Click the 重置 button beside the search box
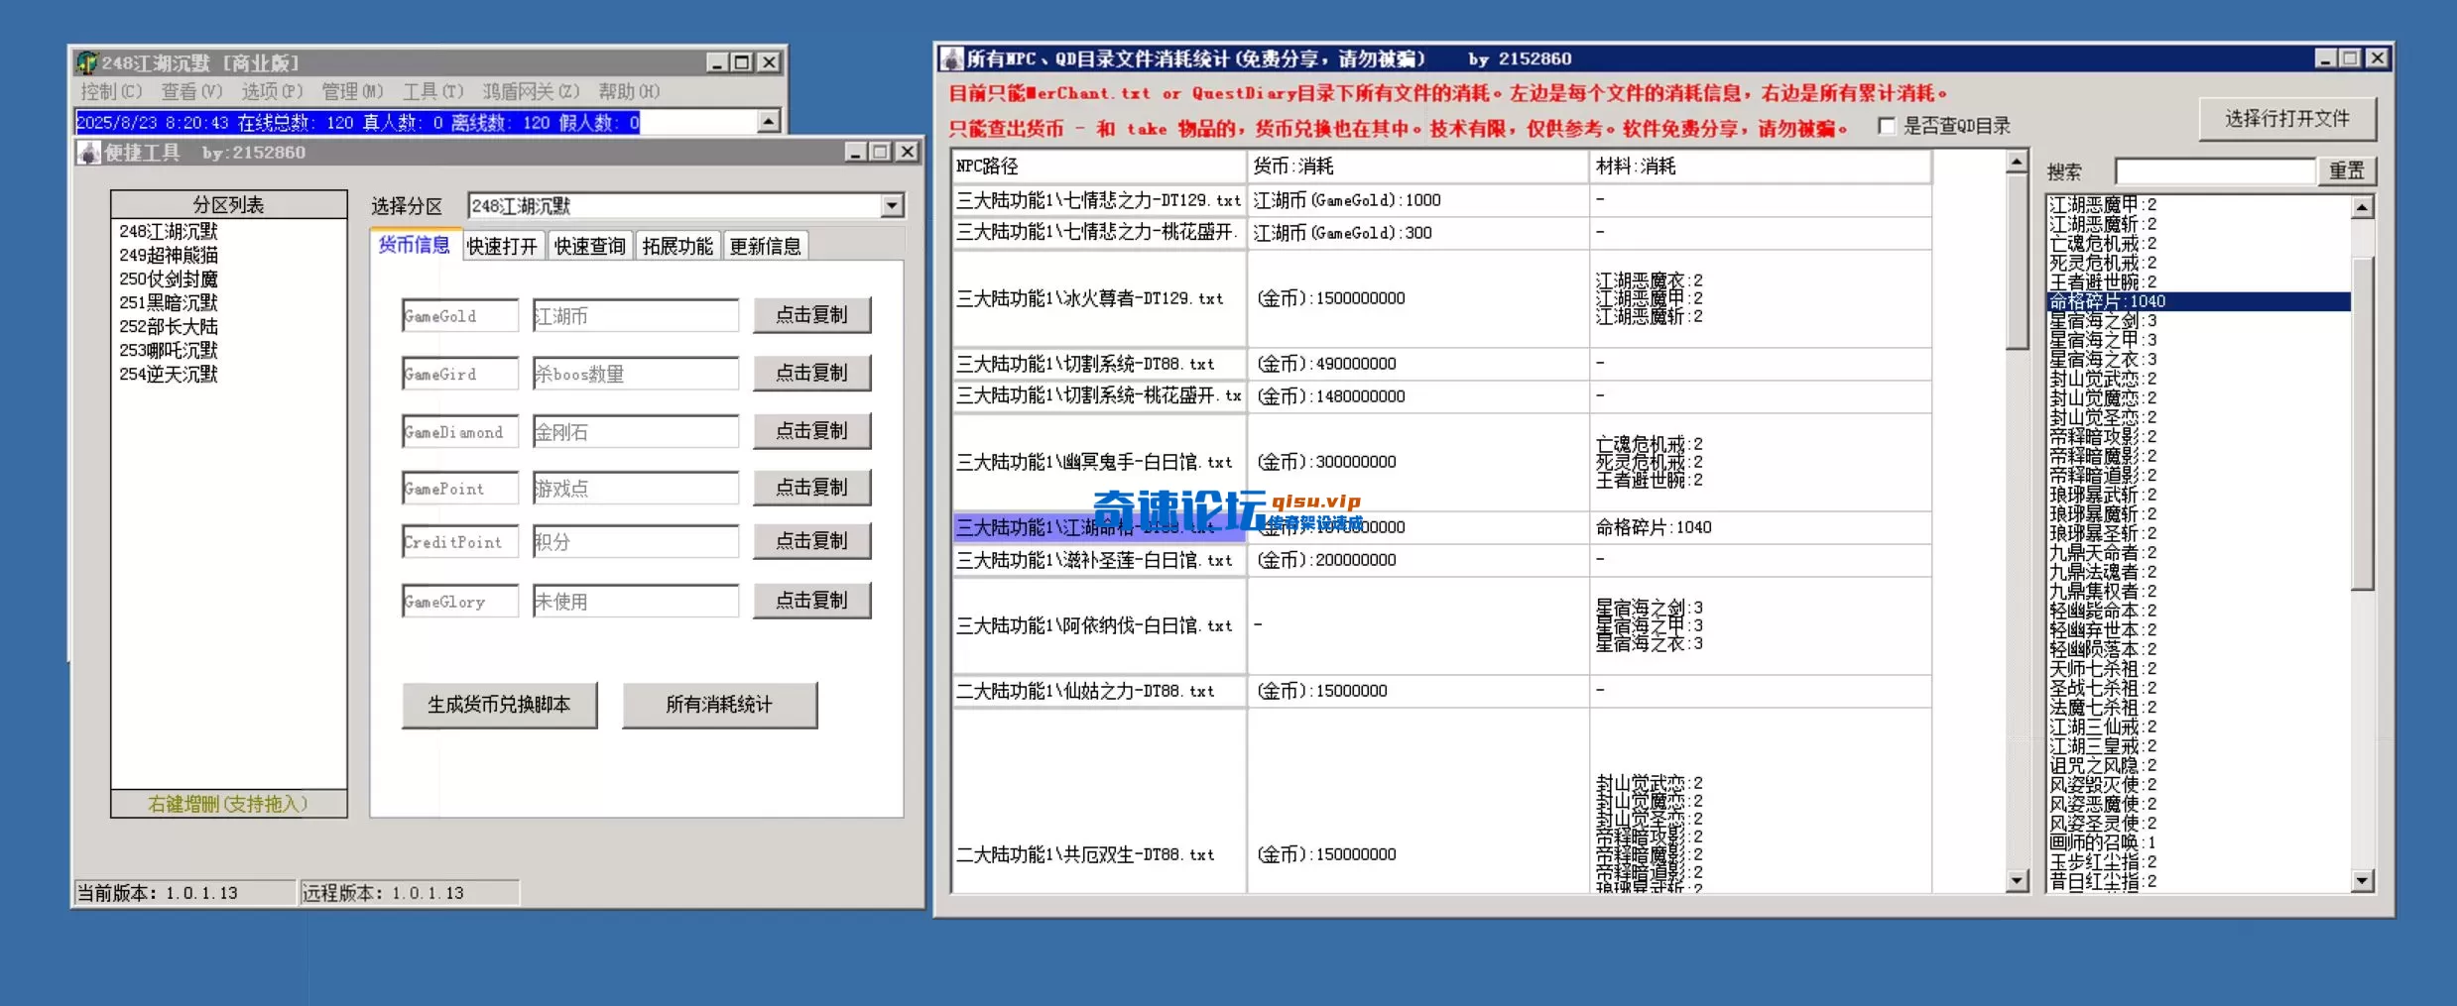Image resolution: width=2457 pixels, height=1006 pixels. pyautogui.click(x=2347, y=170)
